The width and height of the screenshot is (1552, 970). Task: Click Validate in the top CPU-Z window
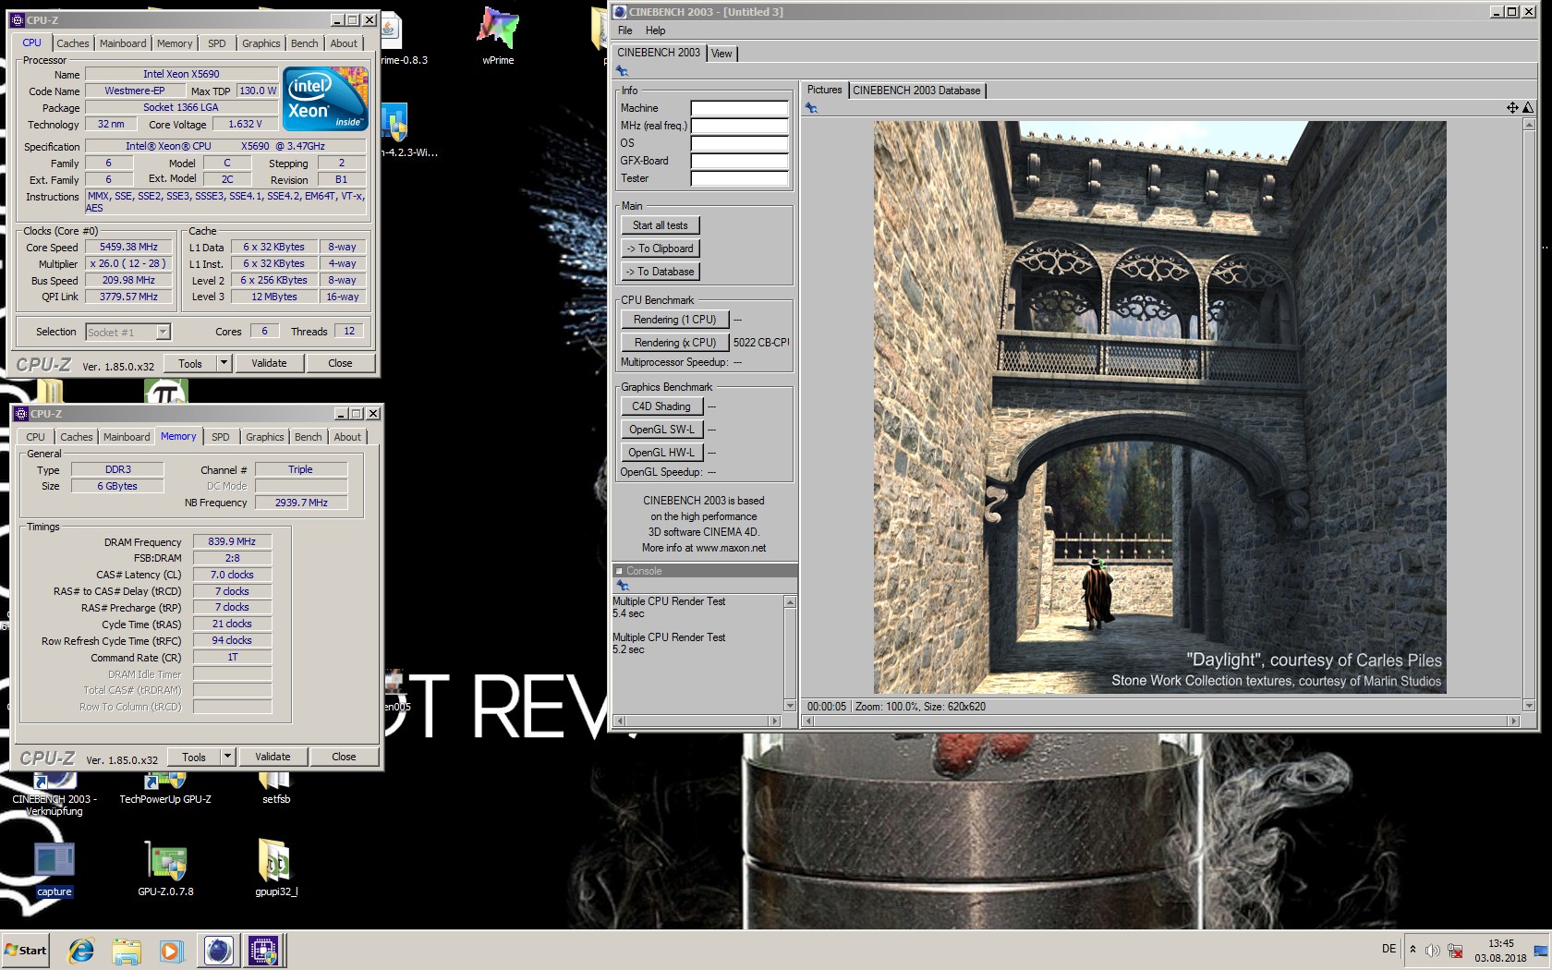coord(269,363)
